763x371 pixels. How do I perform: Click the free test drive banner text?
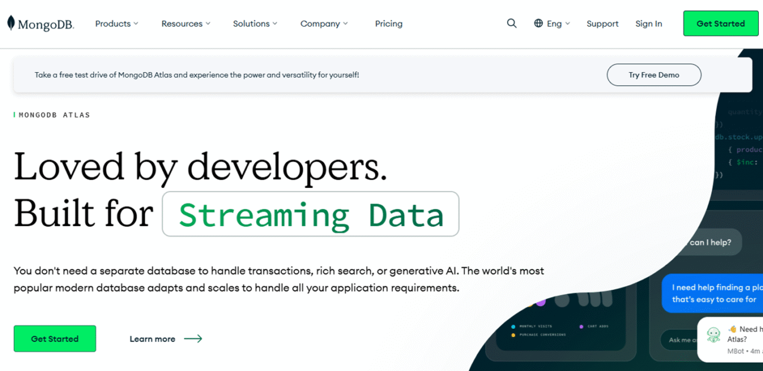coord(197,75)
